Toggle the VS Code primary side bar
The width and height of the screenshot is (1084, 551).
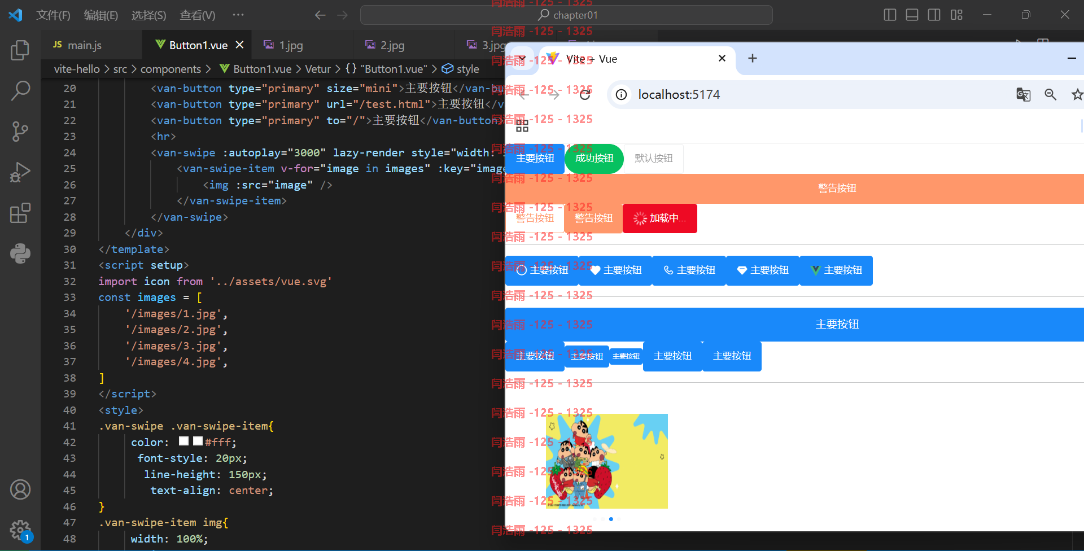click(x=890, y=15)
